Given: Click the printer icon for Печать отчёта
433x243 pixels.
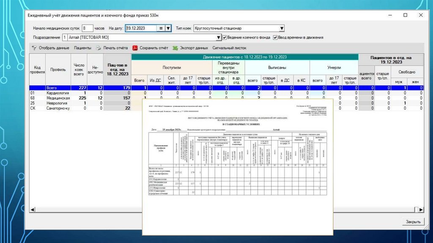Looking at the screenshot, I should click(x=99, y=48).
